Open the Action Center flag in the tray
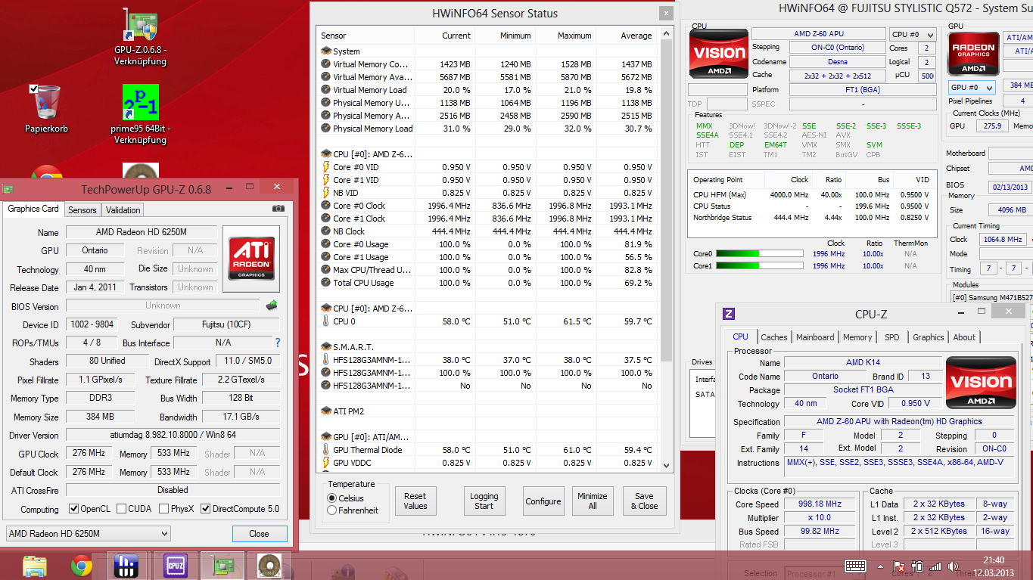 [x=900, y=566]
